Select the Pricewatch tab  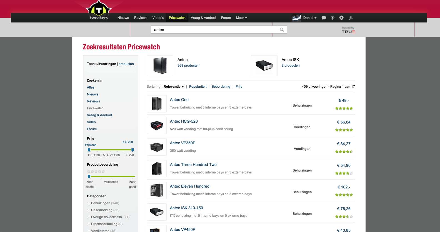pyautogui.click(x=177, y=18)
